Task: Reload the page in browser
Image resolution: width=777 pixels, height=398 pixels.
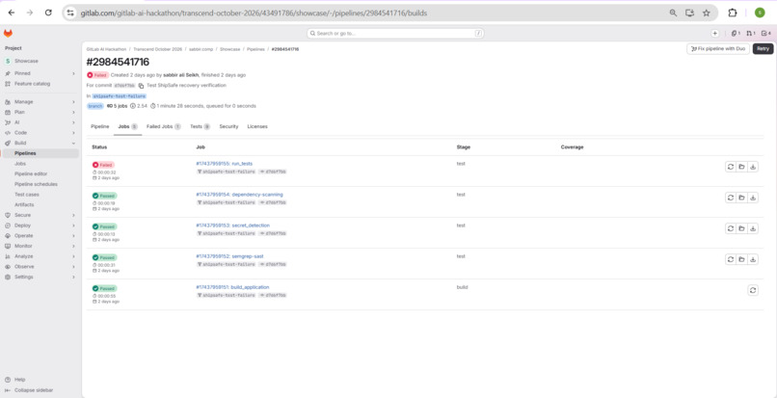Action: pos(48,13)
